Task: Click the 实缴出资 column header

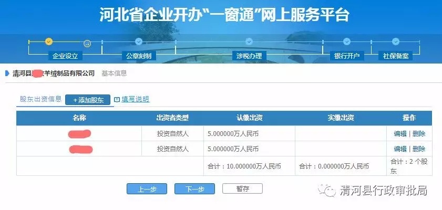Action: 341,118
